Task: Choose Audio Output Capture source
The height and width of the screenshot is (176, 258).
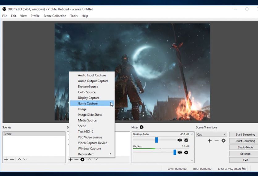Action: pyautogui.click(x=92, y=81)
